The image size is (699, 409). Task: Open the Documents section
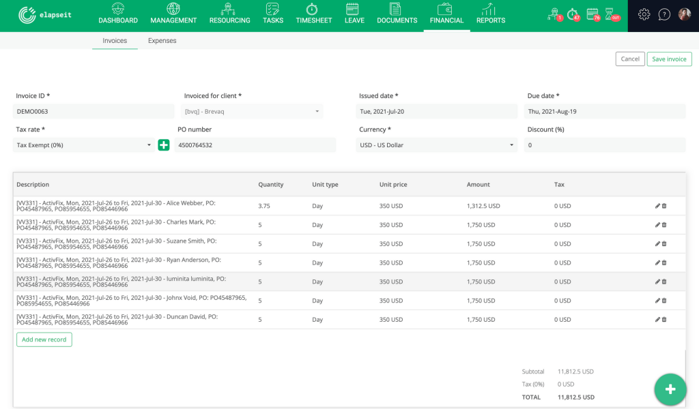[397, 14]
